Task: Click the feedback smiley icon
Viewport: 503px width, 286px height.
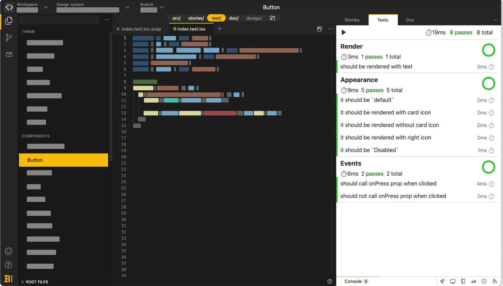Action: [8, 251]
